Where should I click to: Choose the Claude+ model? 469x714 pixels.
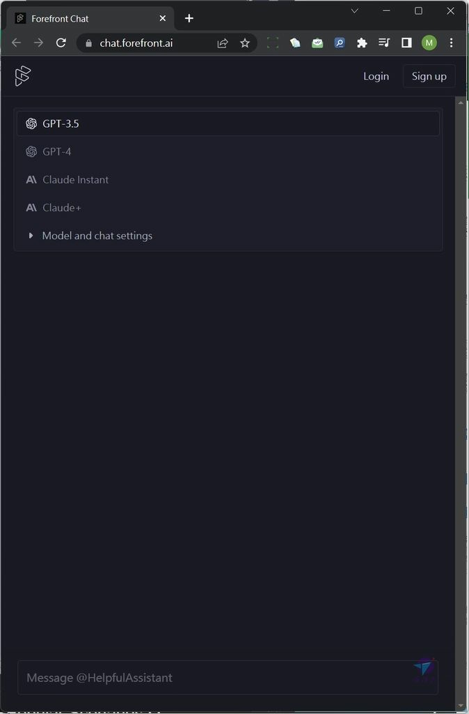click(62, 207)
